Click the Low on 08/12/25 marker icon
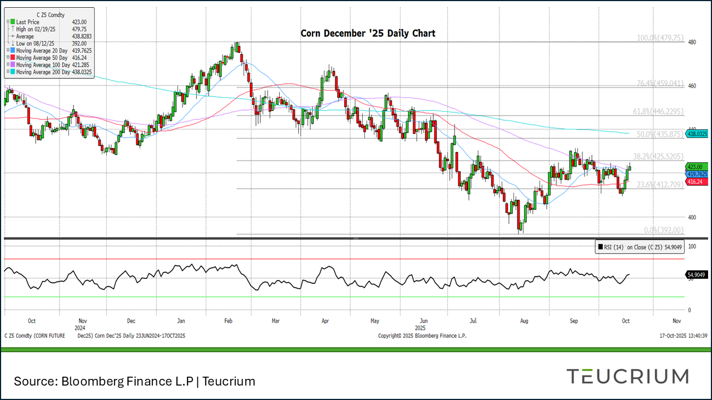Screen dimensions: 712x400 pyautogui.click(x=12, y=43)
